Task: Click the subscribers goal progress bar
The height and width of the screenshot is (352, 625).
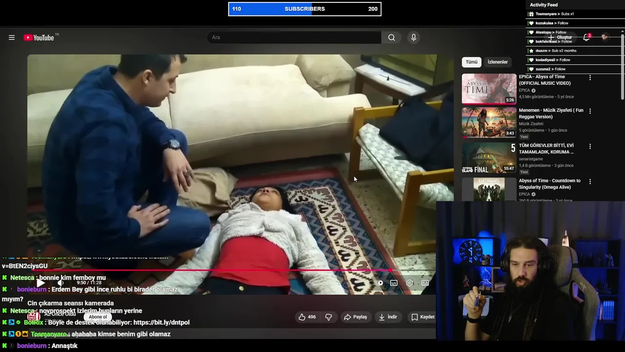Action: (305, 9)
